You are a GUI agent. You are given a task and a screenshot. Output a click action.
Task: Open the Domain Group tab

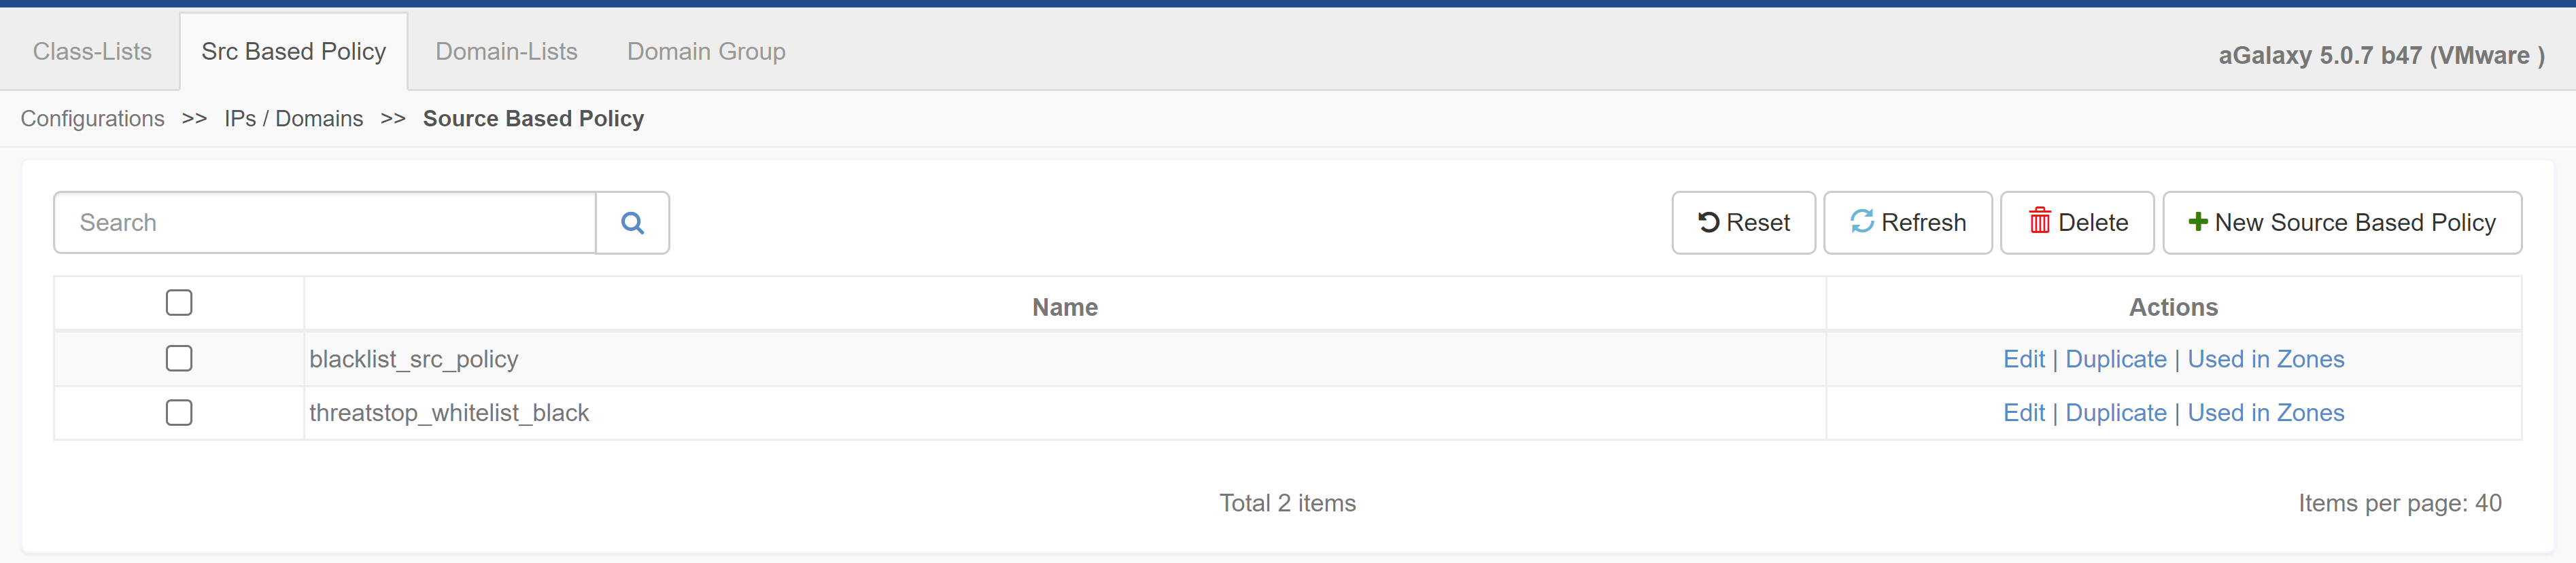point(706,52)
